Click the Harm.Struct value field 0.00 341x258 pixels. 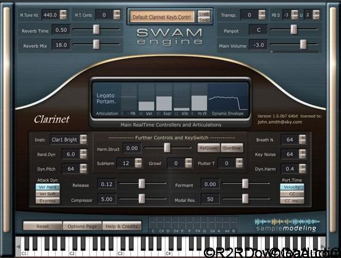click(x=132, y=148)
